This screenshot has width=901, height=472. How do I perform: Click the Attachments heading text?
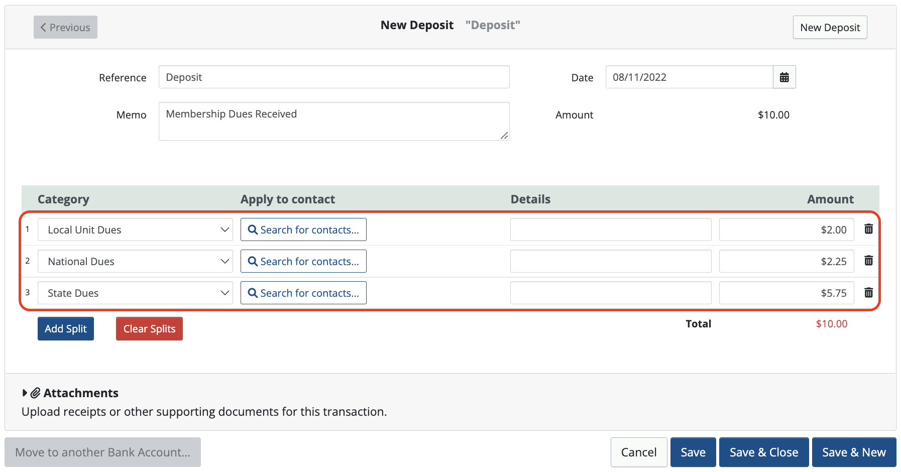tap(81, 393)
